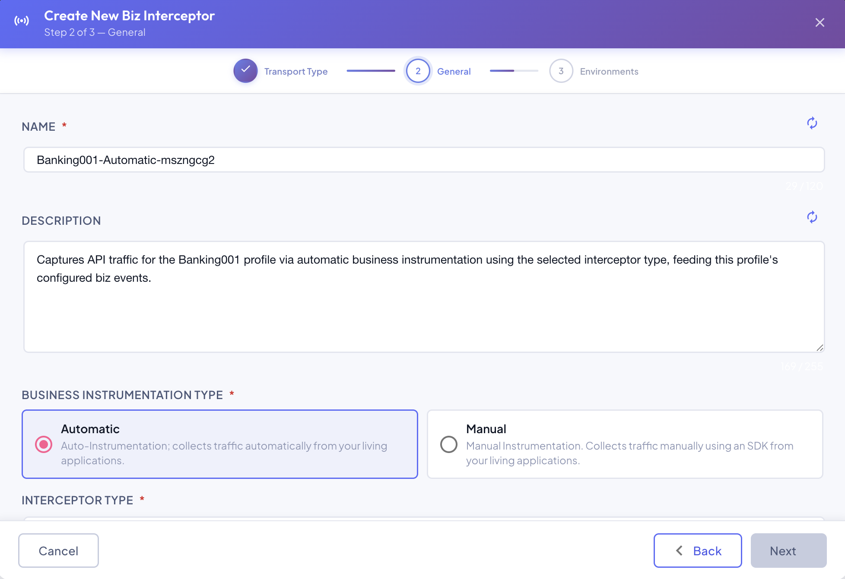Focus the Name input containing Banking001-Automatic-mszngcg2
The width and height of the screenshot is (845, 579).
[424, 160]
